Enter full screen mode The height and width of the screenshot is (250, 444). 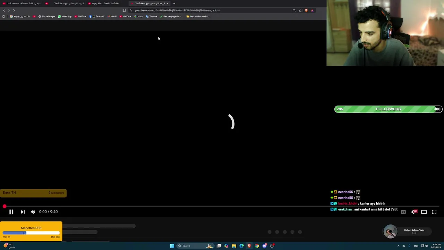tap(434, 212)
